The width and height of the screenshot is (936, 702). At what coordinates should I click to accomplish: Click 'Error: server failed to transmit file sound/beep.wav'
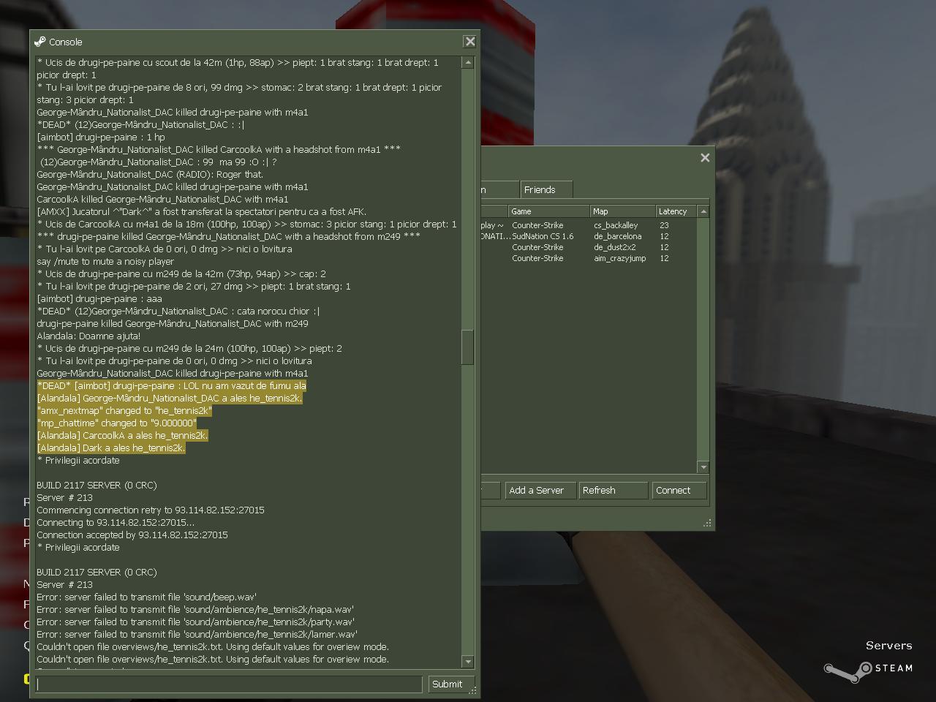click(146, 597)
